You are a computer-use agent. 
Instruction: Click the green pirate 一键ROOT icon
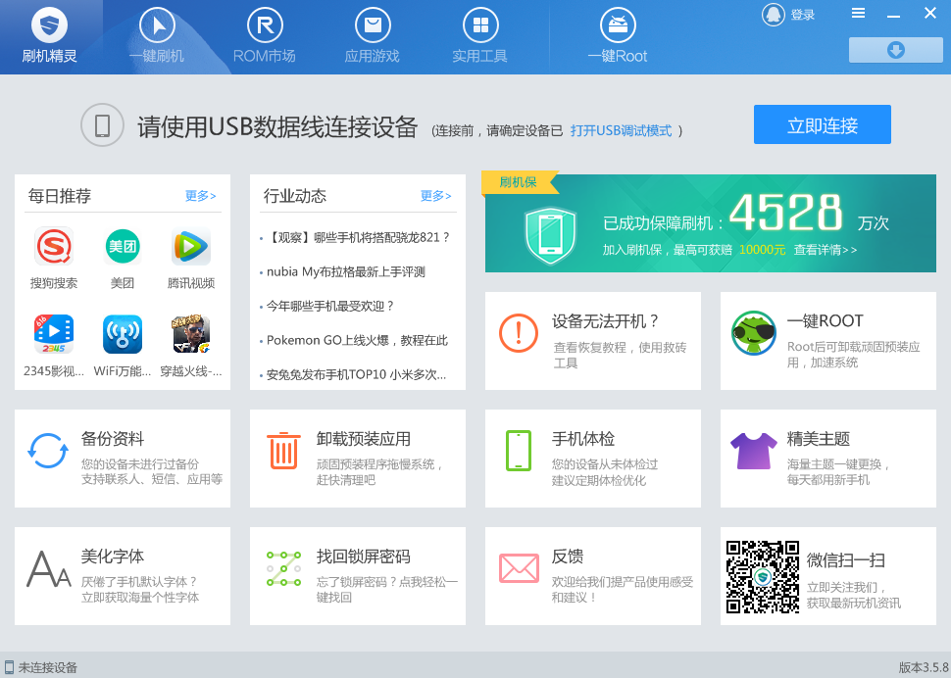click(754, 333)
